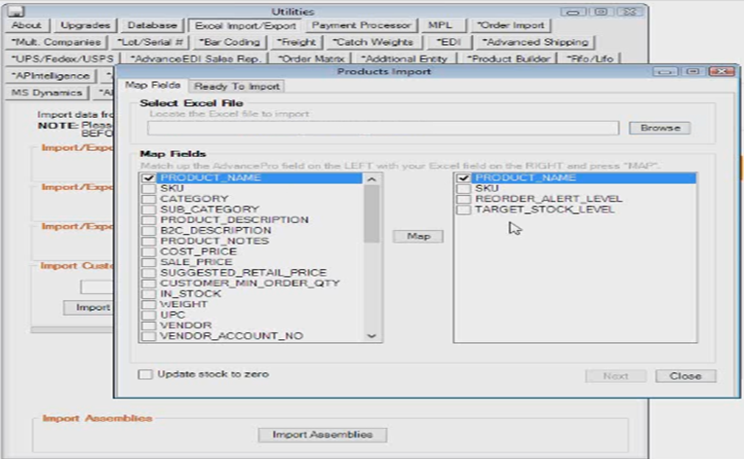744x459 pixels.
Task: Click the Utilities window icon in title bar
Action: coord(16,11)
